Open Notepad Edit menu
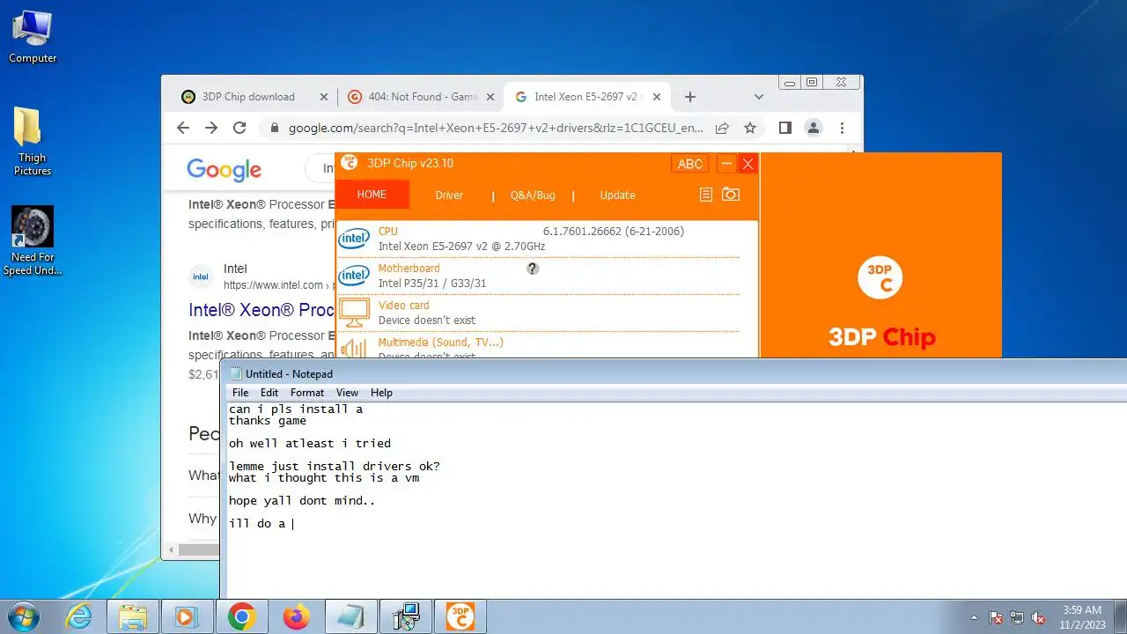This screenshot has height=634, width=1127. click(269, 393)
